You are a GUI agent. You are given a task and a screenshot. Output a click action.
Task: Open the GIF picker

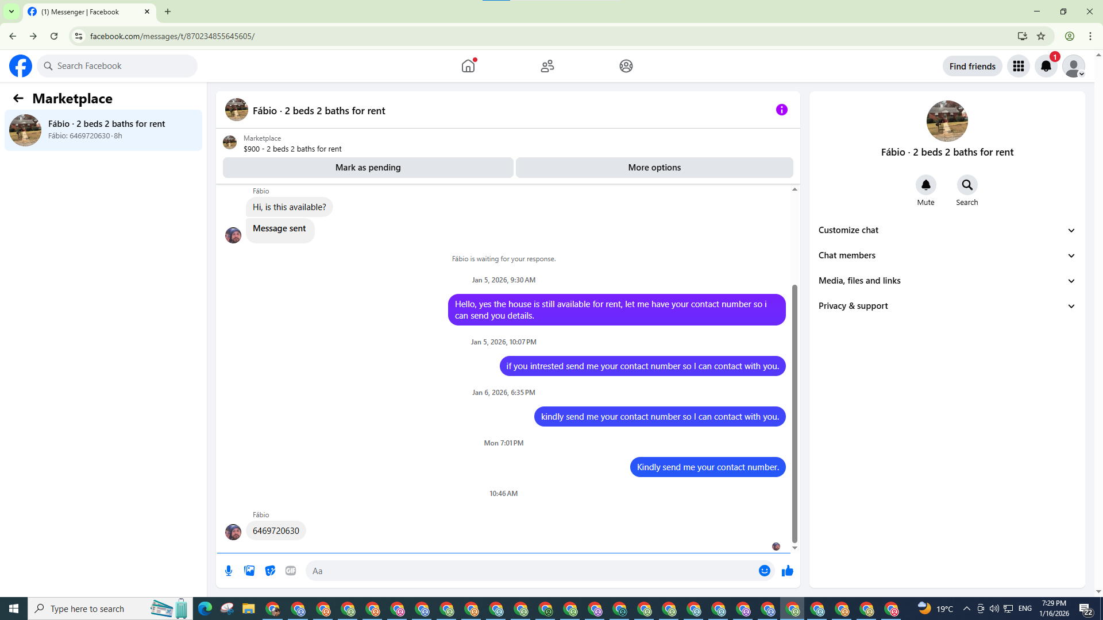point(291,571)
